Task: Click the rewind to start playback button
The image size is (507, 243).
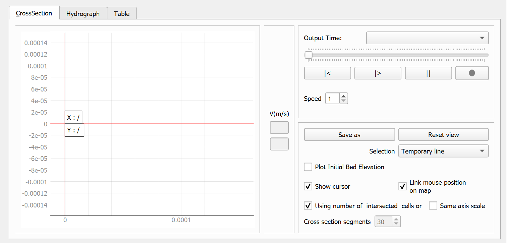Action: coord(327,73)
